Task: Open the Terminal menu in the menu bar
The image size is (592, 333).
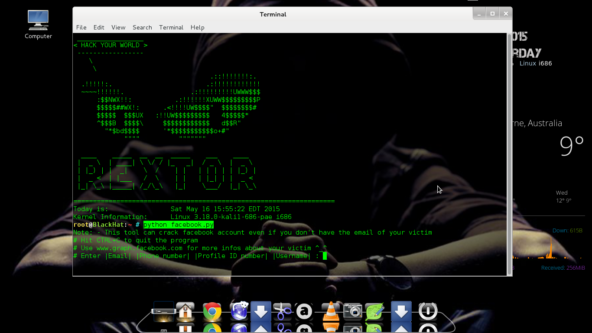Action: tap(171, 27)
